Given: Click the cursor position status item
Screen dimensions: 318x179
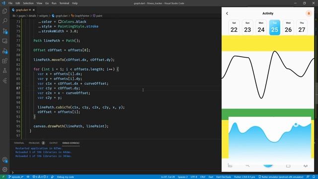Looking at the screenshot, I should [168, 177].
